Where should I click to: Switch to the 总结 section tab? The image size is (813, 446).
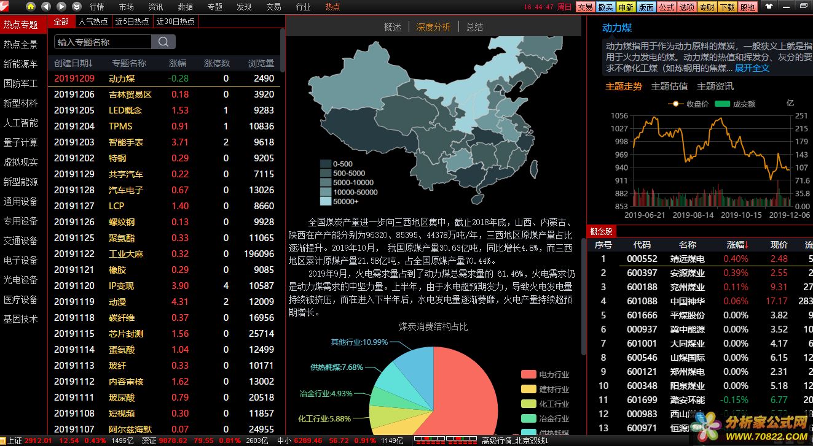(x=474, y=27)
